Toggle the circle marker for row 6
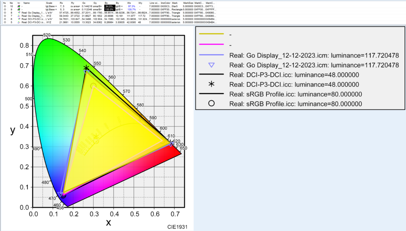Viewport: 406px width, 231px height. pyautogui.click(x=5, y=19)
